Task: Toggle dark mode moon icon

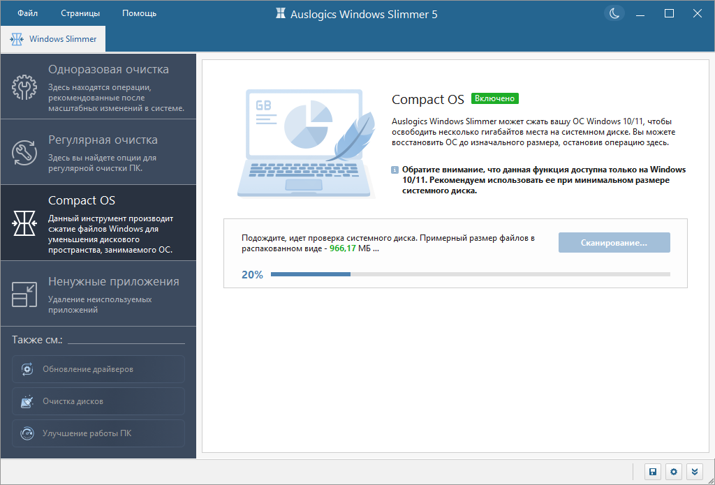Action: [x=614, y=13]
